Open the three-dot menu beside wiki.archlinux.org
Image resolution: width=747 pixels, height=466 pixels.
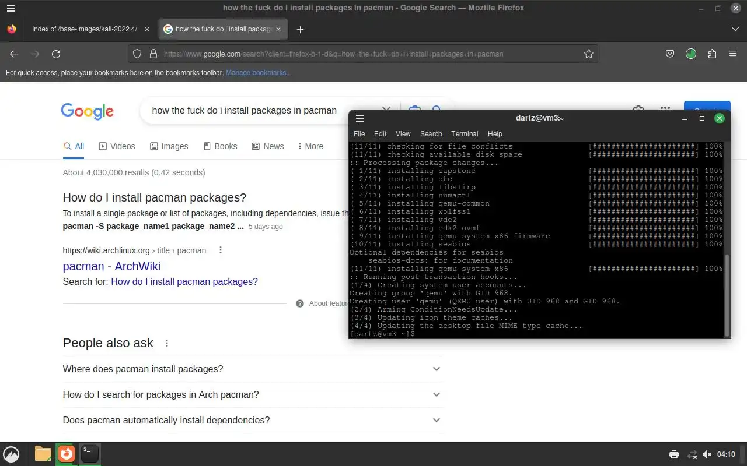(221, 250)
